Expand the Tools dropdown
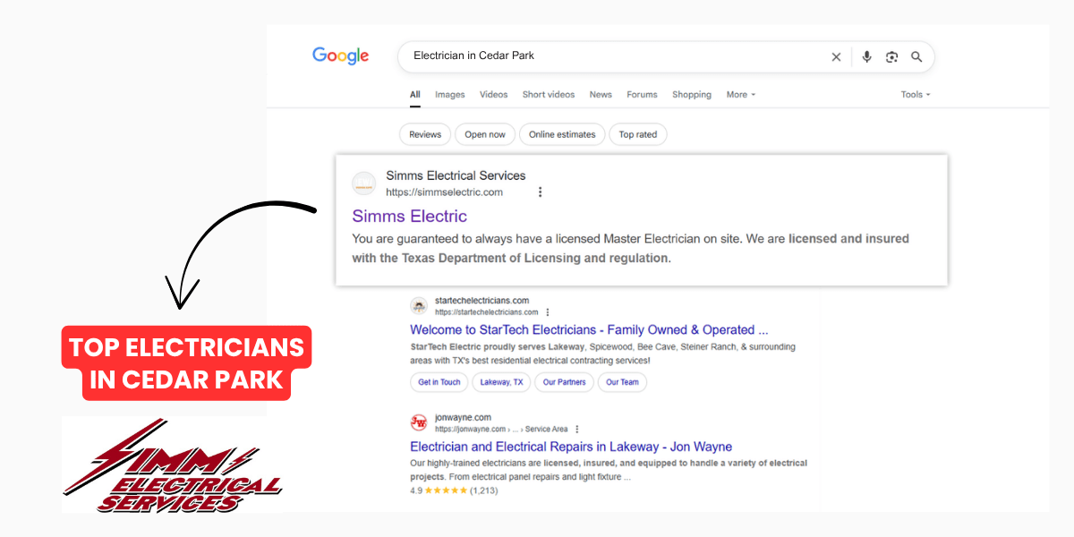Viewport: 1074px width, 537px height. pos(916,95)
